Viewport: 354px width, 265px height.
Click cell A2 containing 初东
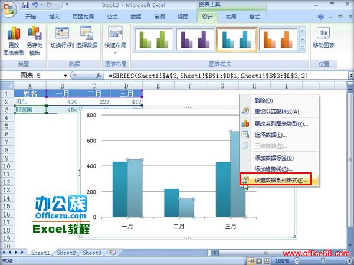30,102
